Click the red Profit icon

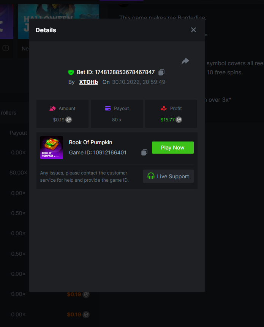point(164,108)
